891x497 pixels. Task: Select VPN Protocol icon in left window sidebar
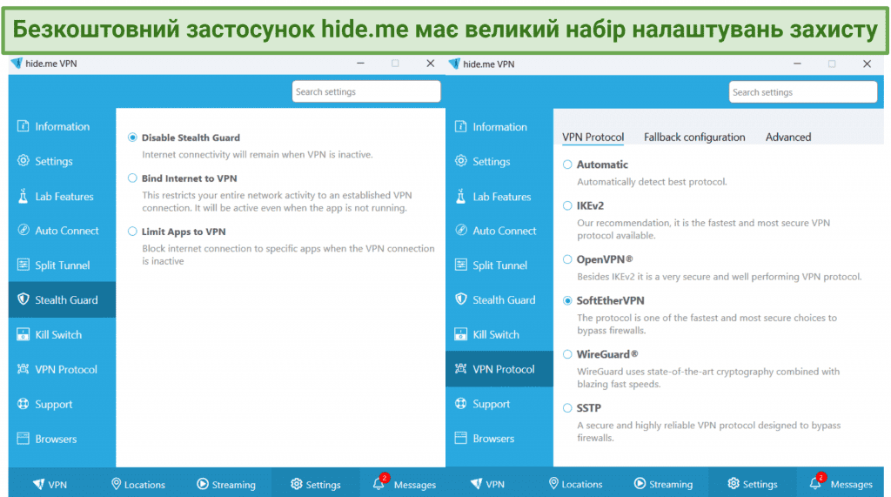(x=23, y=369)
